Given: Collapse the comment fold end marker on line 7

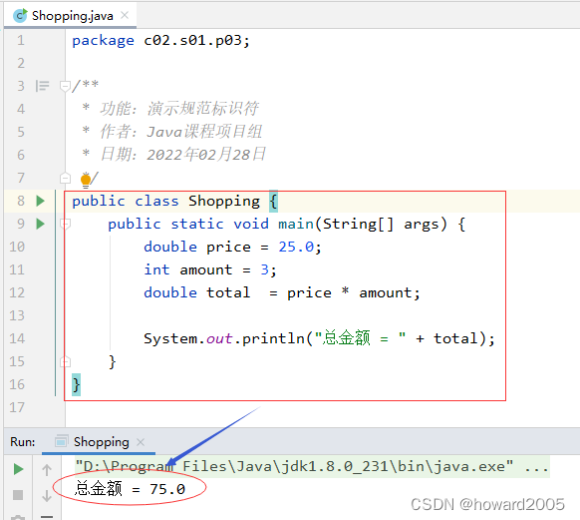Looking at the screenshot, I should (x=65, y=178).
